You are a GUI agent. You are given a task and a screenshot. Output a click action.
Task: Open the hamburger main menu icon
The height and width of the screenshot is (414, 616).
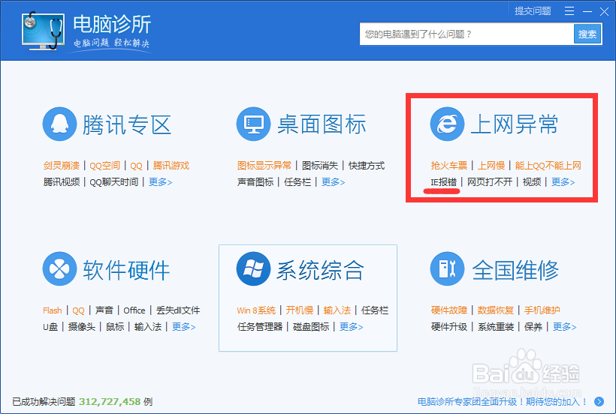[x=569, y=11]
